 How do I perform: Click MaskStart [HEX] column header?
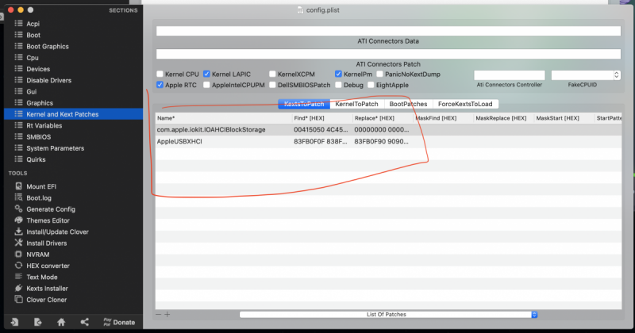pos(564,118)
